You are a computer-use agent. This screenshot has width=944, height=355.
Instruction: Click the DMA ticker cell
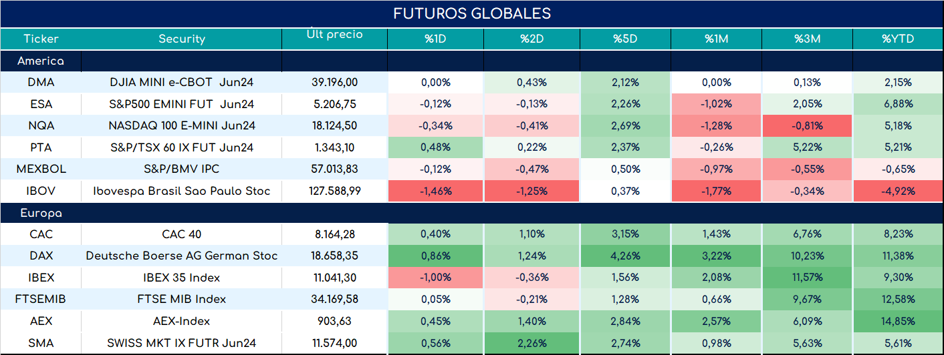click(41, 83)
